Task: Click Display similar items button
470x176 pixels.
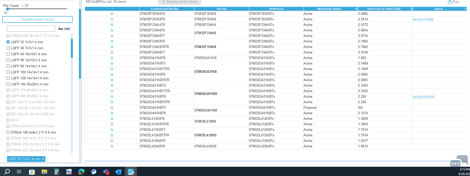Action: 180,2
